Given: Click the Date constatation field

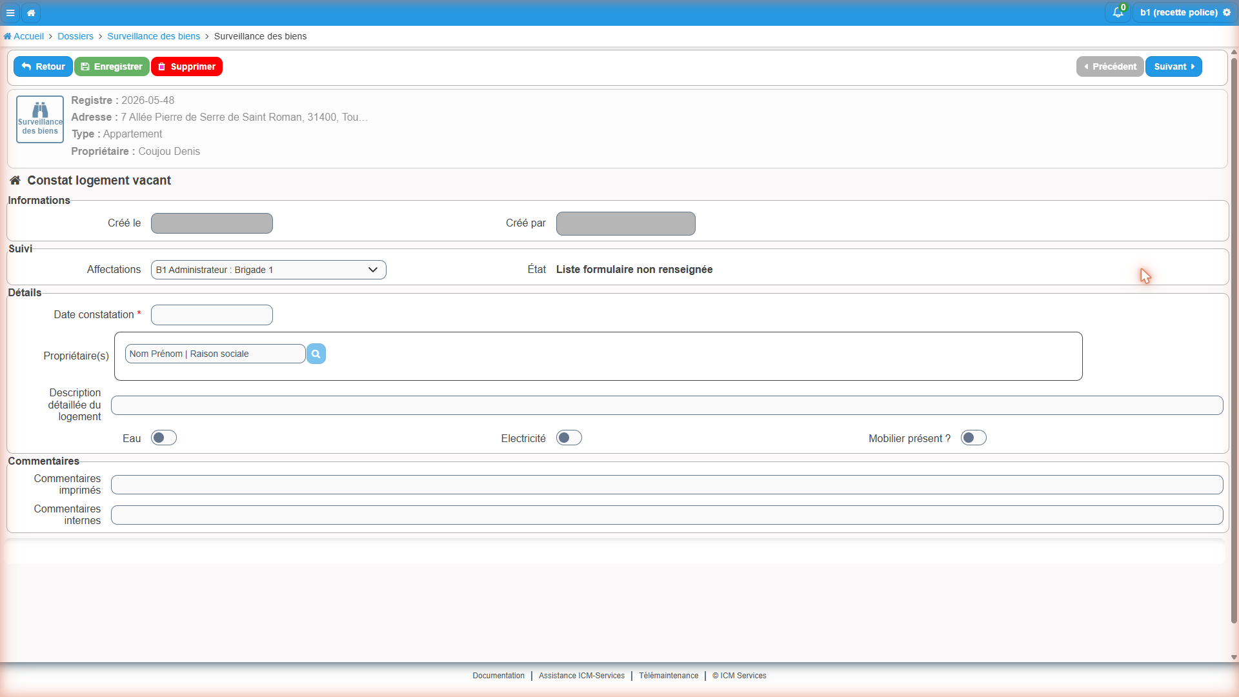Looking at the screenshot, I should coord(212,315).
